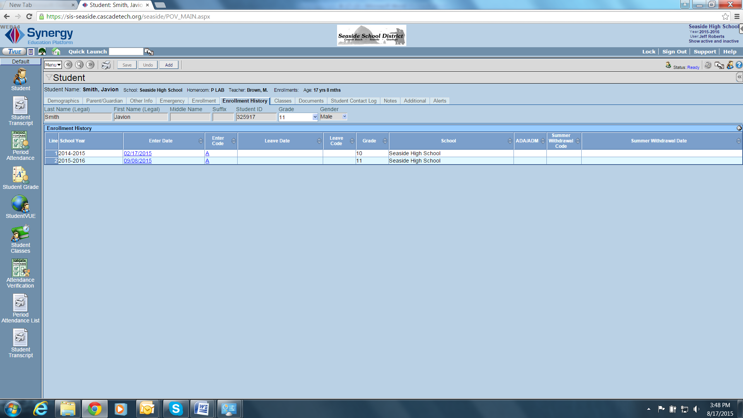This screenshot has height=418, width=743.
Task: Toggle sort arrows on Enter Date column
Action: point(200,141)
